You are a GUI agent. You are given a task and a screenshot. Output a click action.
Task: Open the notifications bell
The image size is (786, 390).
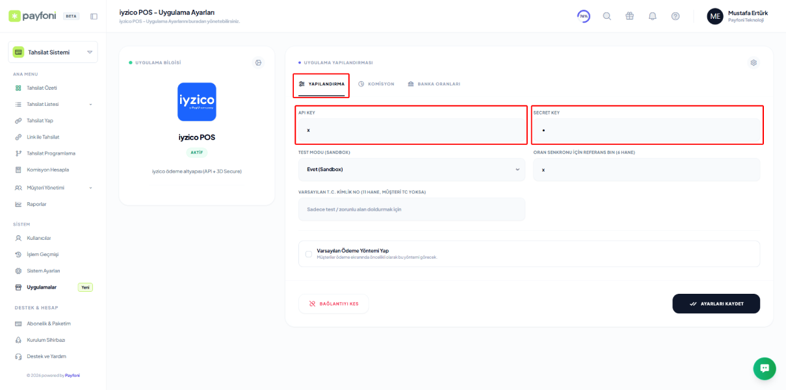[652, 16]
